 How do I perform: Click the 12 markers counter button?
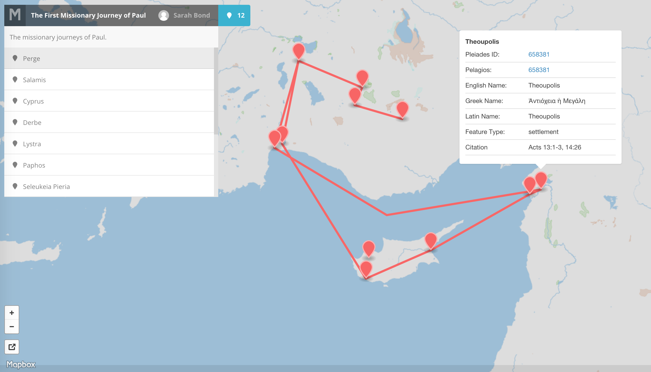(234, 15)
